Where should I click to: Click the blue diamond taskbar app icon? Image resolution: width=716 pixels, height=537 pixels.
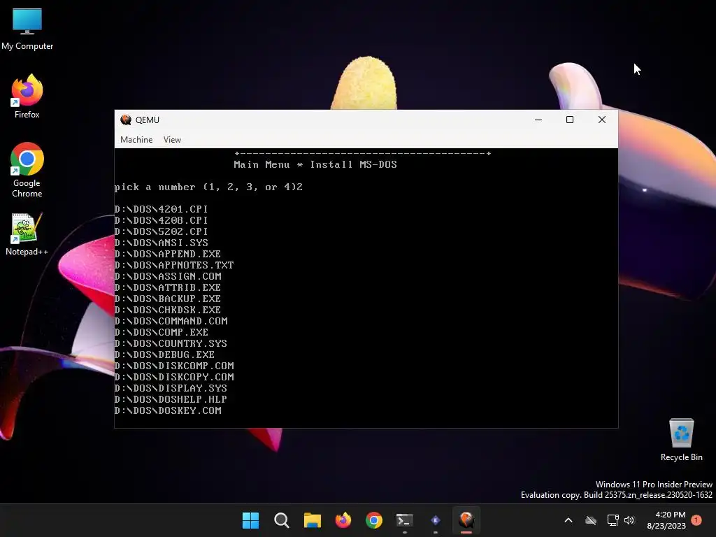[x=436, y=520]
